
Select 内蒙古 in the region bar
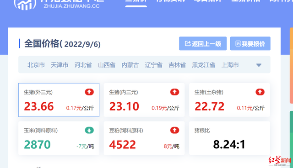coord(130,65)
